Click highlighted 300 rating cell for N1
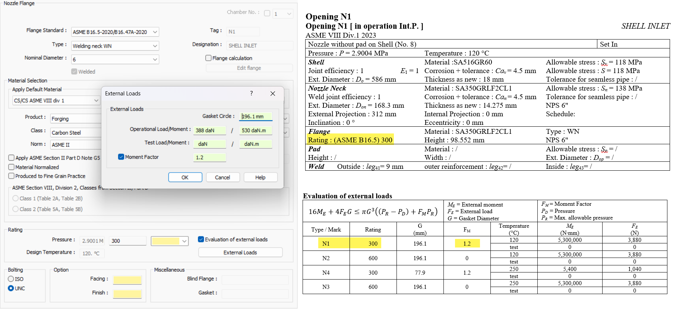This screenshot has width=673, height=309. pos(373,244)
